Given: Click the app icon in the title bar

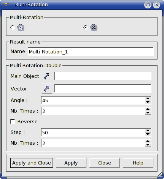Looking at the screenshot, I should click(6, 5).
